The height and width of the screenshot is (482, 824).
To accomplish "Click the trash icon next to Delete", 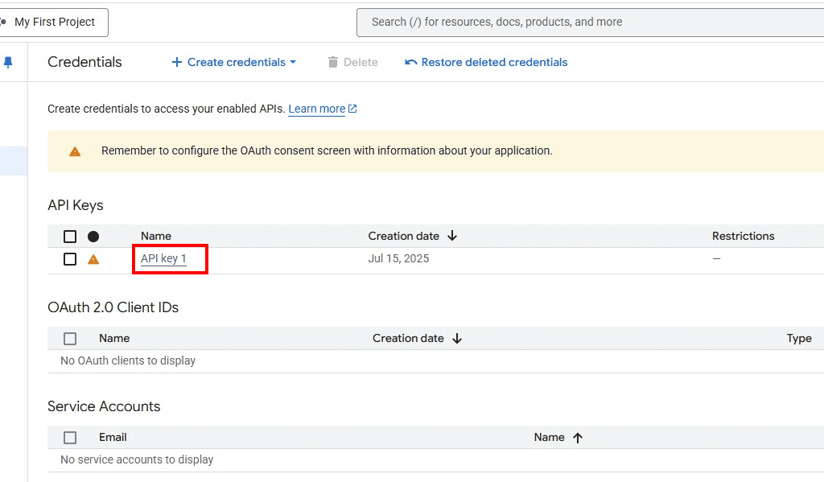I will click(332, 62).
